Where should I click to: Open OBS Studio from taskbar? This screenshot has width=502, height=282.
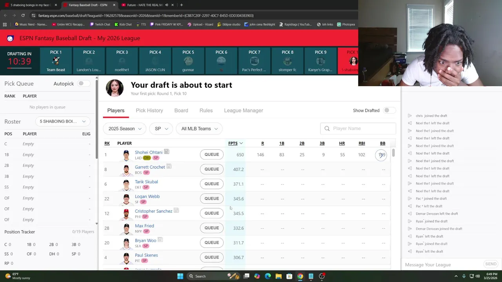[322, 276]
